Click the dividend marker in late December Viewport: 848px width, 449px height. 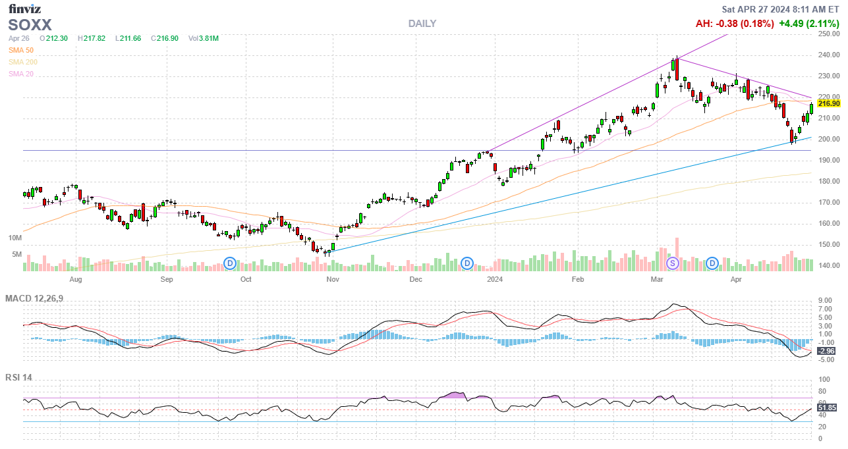(x=467, y=263)
